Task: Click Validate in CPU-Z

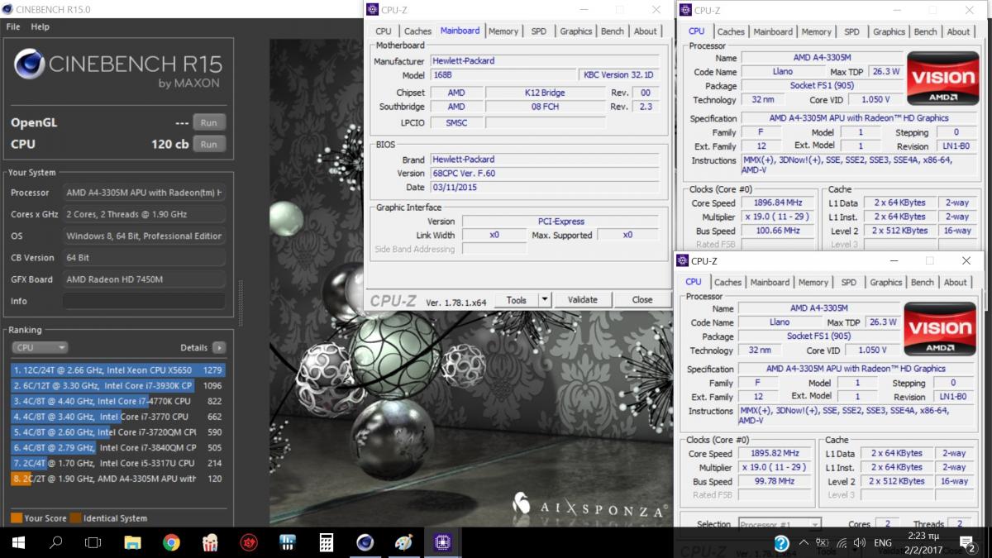Action: 583,300
